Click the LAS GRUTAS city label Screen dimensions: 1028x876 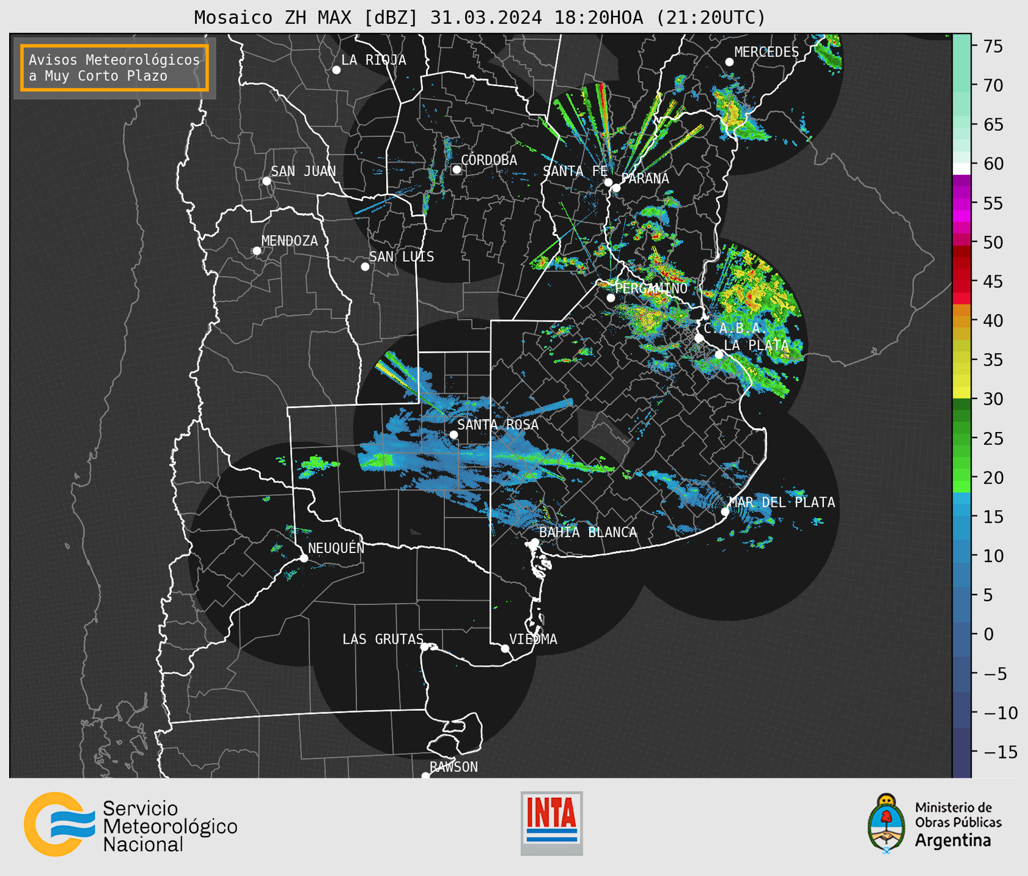pos(383,640)
